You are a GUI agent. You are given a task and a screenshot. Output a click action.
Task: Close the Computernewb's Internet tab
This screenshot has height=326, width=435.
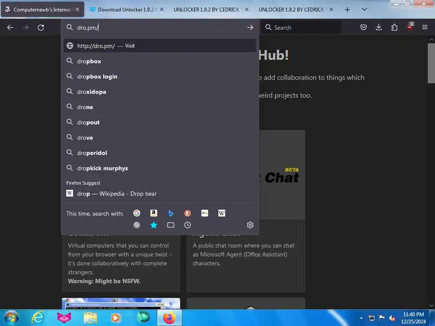click(x=77, y=9)
